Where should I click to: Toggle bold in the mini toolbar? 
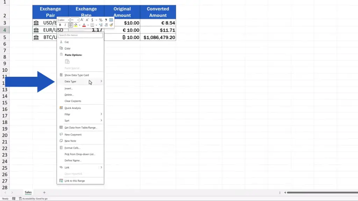(x=60, y=25)
